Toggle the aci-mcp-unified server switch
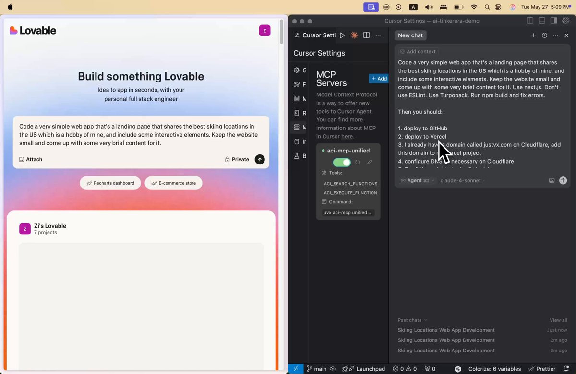This screenshot has width=576, height=374. point(342,163)
